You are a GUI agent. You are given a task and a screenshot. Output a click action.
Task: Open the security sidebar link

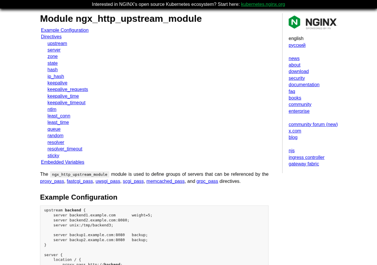point(297,78)
